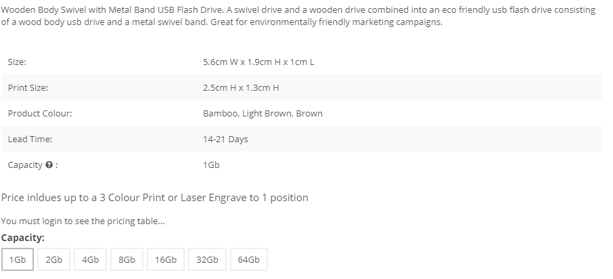
Task: Click the Lead Time 14-21 Days value
Action: click(225, 139)
